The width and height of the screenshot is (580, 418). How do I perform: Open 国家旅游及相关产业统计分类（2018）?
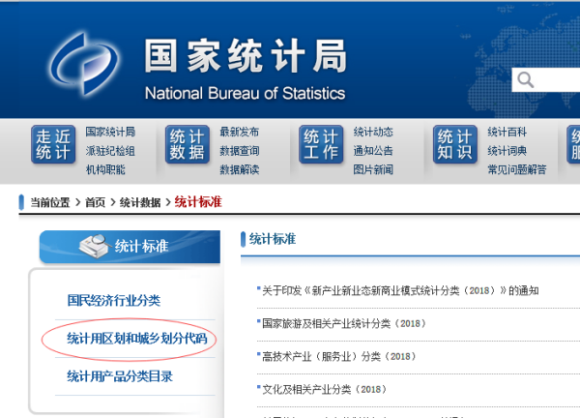pyautogui.click(x=344, y=323)
